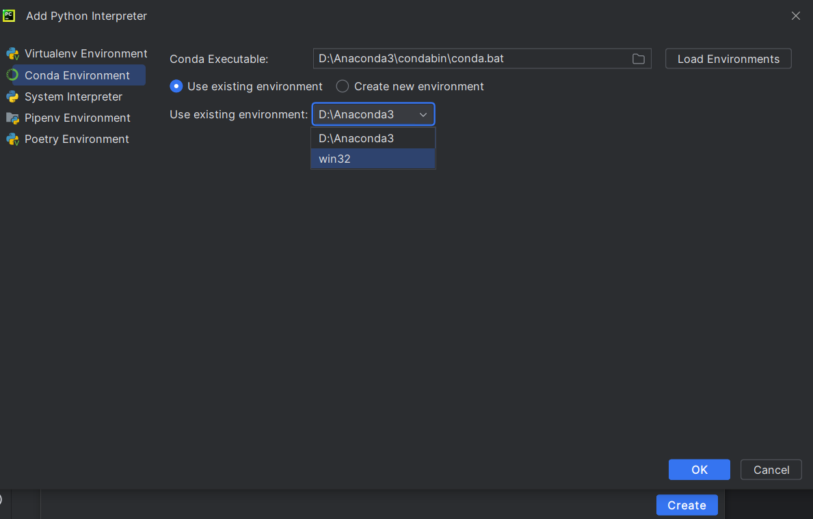The height and width of the screenshot is (519, 813).
Task: Click the Create button in background window
Action: click(x=687, y=505)
